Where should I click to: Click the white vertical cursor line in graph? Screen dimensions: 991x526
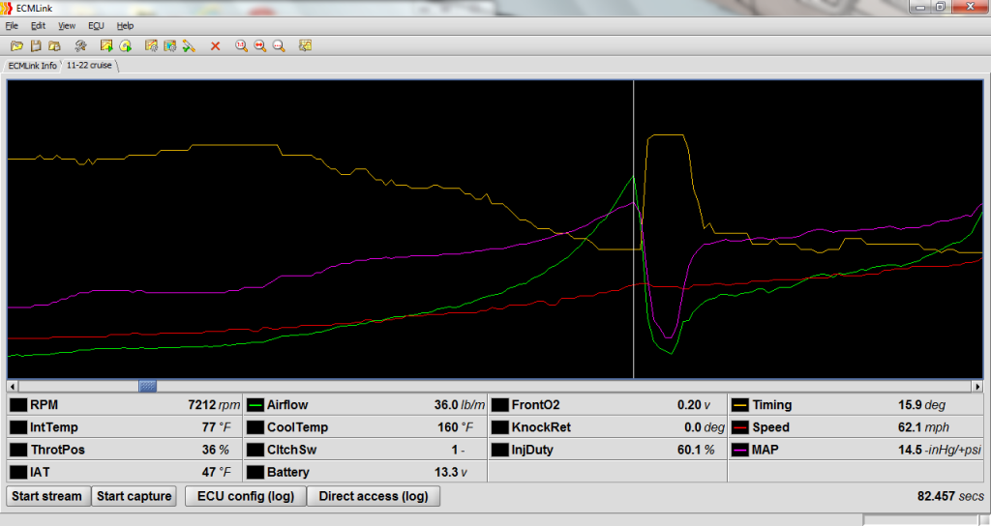633,229
